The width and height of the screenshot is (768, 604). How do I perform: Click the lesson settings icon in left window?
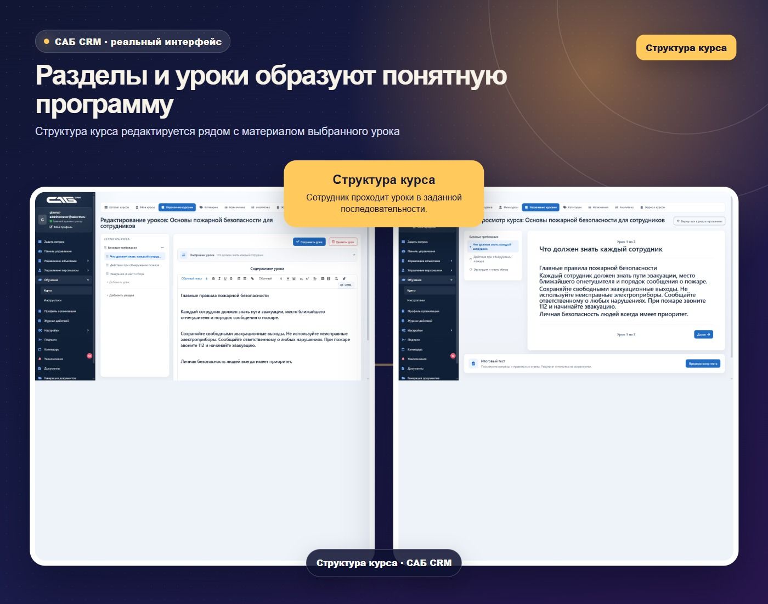pyautogui.click(x=184, y=255)
